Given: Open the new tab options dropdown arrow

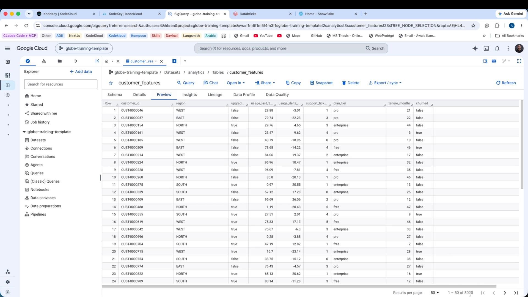Looking at the screenshot, I should (x=185, y=61).
